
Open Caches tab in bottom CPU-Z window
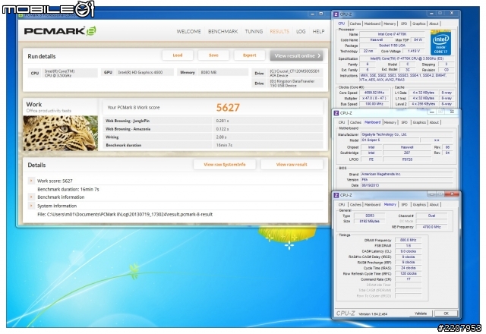tap(355, 205)
